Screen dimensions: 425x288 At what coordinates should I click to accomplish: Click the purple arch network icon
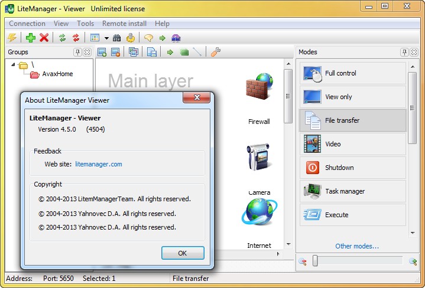[x=176, y=38]
